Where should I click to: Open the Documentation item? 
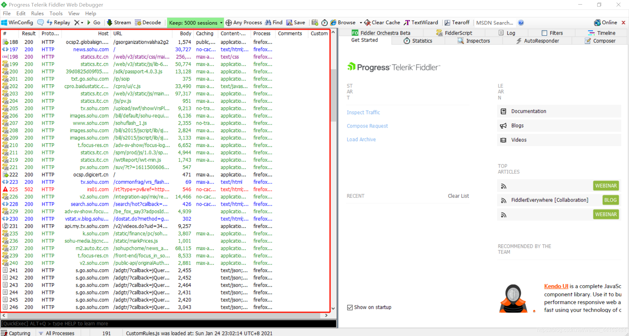559,111
